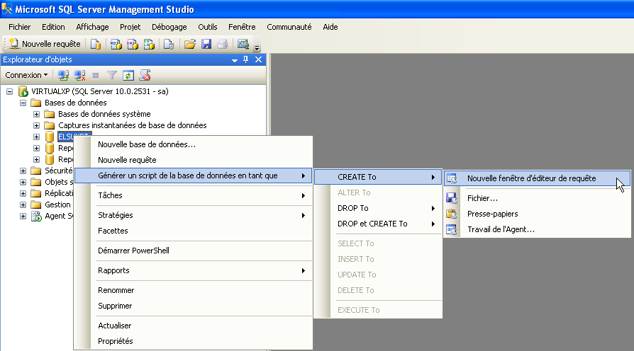This screenshot has height=351, width=634.
Task: Click the Presse-papiers clipboard icon
Action: point(451,214)
